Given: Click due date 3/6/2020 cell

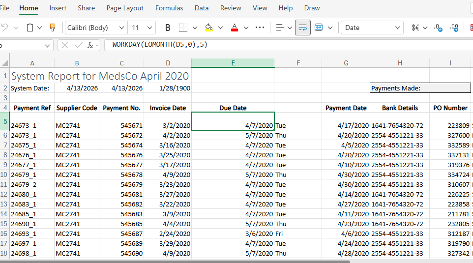Looking at the screenshot, I should [233, 234].
